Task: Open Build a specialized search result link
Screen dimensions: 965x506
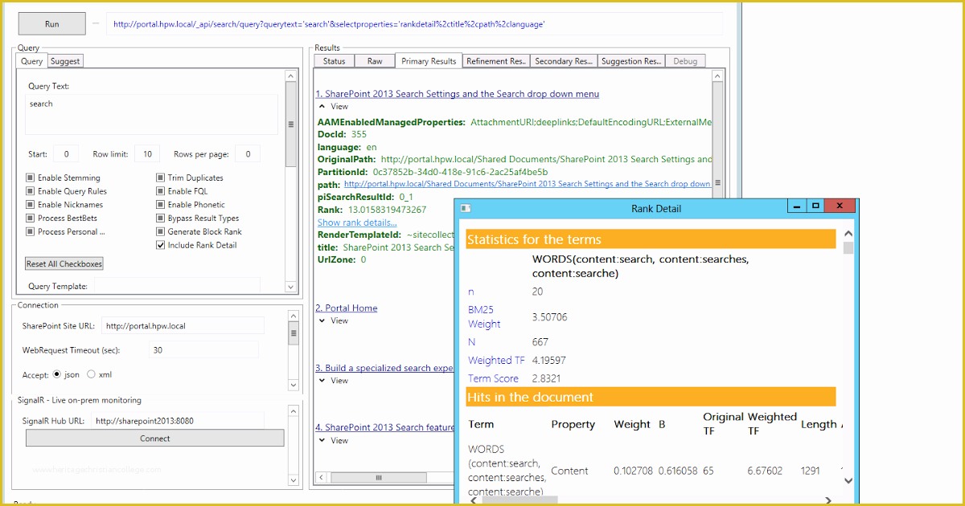Action: [384, 368]
